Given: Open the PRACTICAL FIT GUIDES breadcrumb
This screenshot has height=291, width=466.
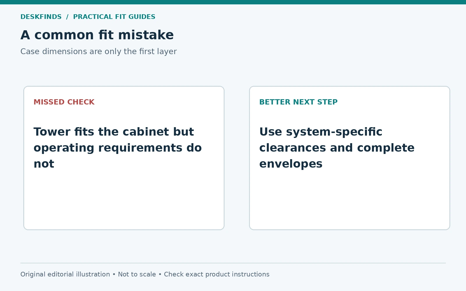Looking at the screenshot, I should pos(114,17).
